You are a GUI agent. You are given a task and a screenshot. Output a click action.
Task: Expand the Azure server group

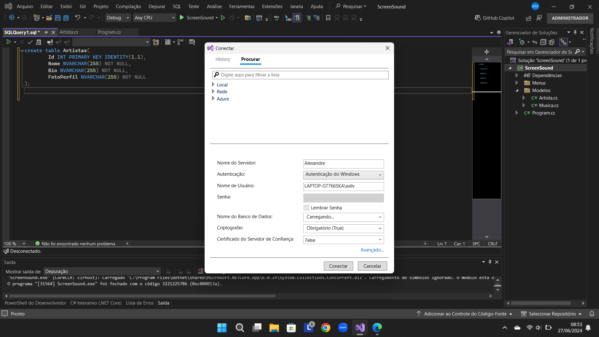213,99
